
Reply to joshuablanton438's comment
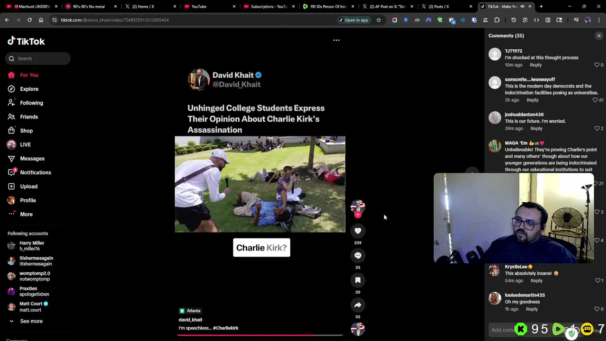[536, 128]
